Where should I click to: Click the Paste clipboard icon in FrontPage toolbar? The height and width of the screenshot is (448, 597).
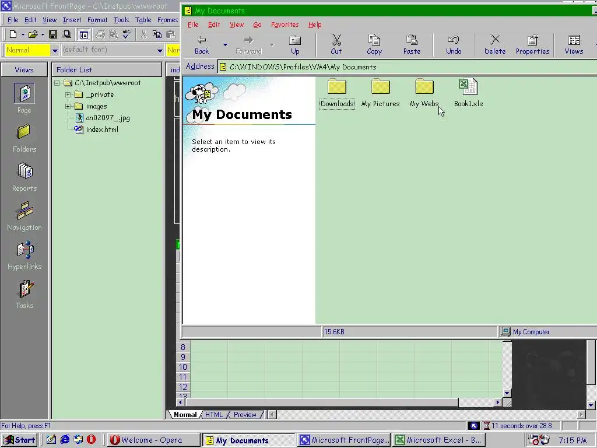(x=171, y=34)
